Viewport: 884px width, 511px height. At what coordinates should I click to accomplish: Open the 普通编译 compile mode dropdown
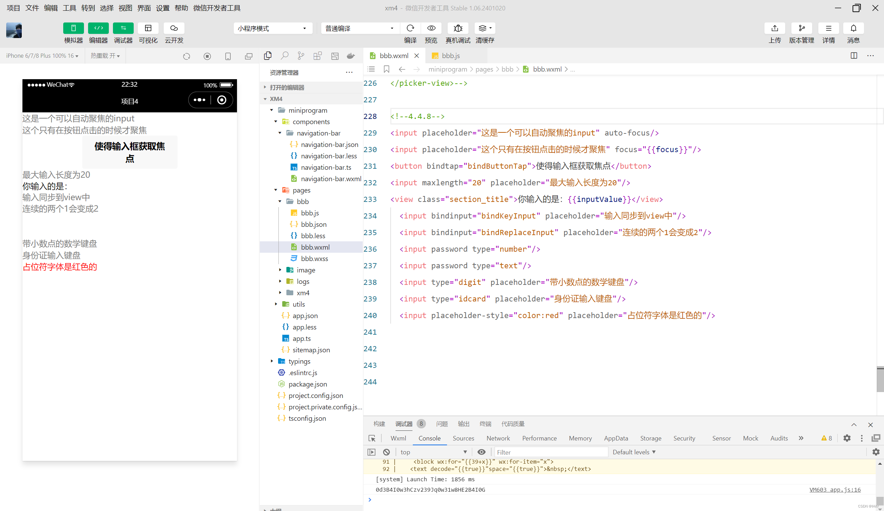[x=359, y=28]
